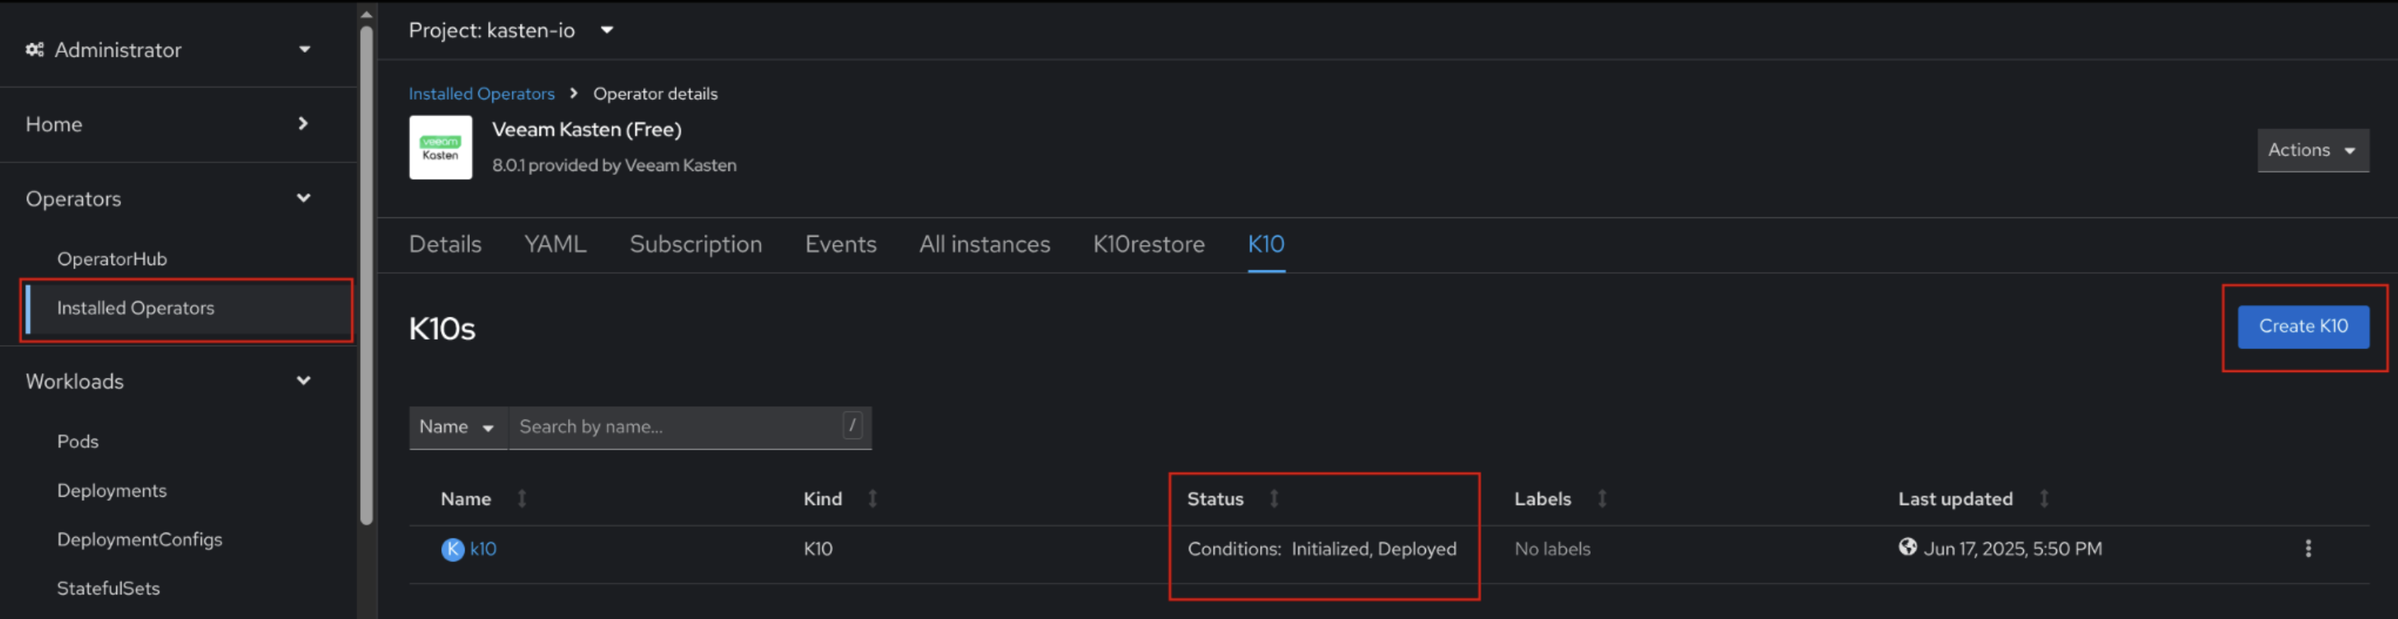Go to Installed Operators breadcrumb link
The image size is (2398, 619).
481,94
